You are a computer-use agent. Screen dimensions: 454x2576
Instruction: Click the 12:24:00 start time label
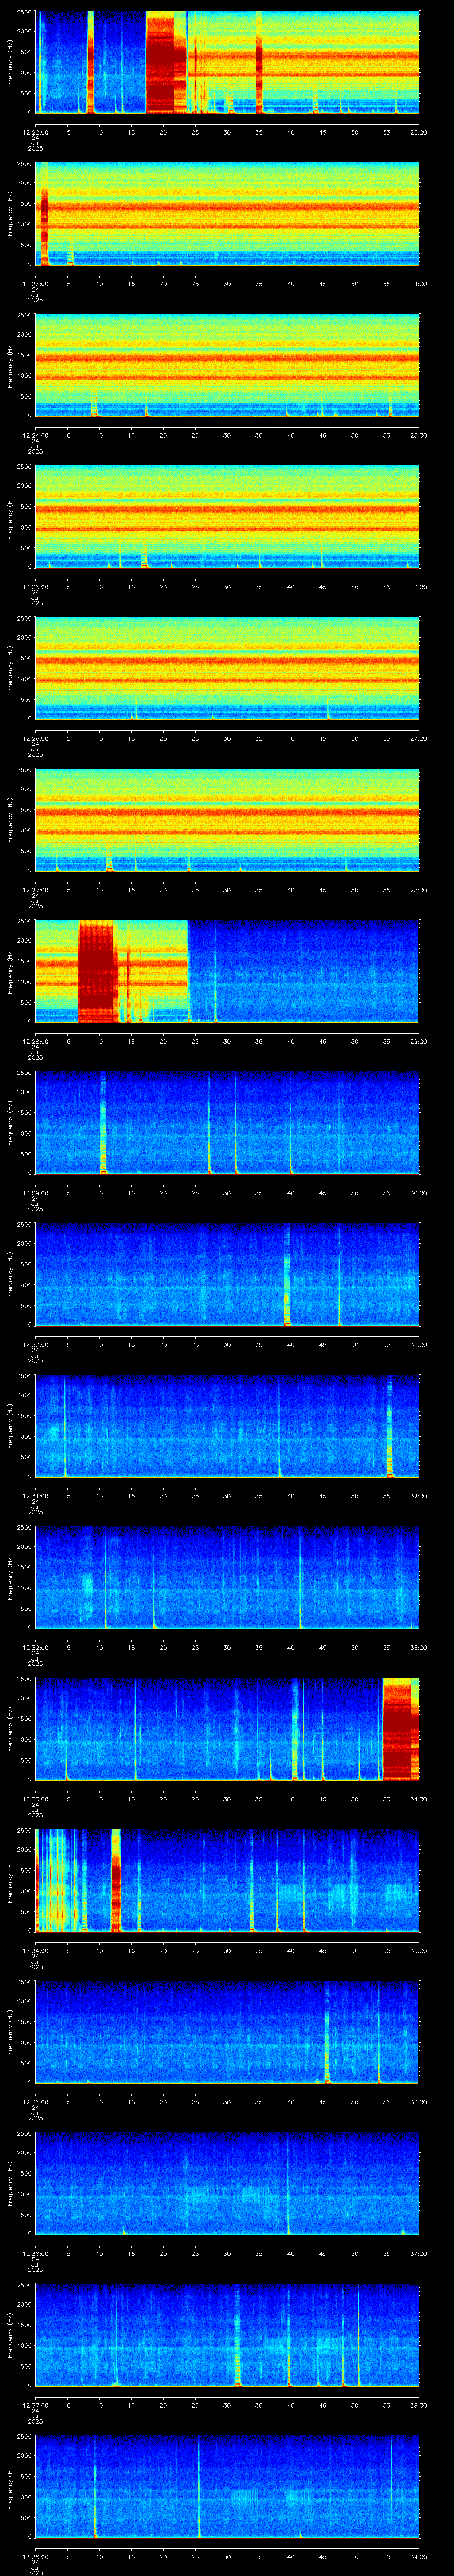tap(35, 435)
